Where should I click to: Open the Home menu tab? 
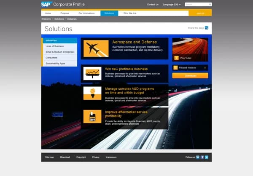click(48, 13)
